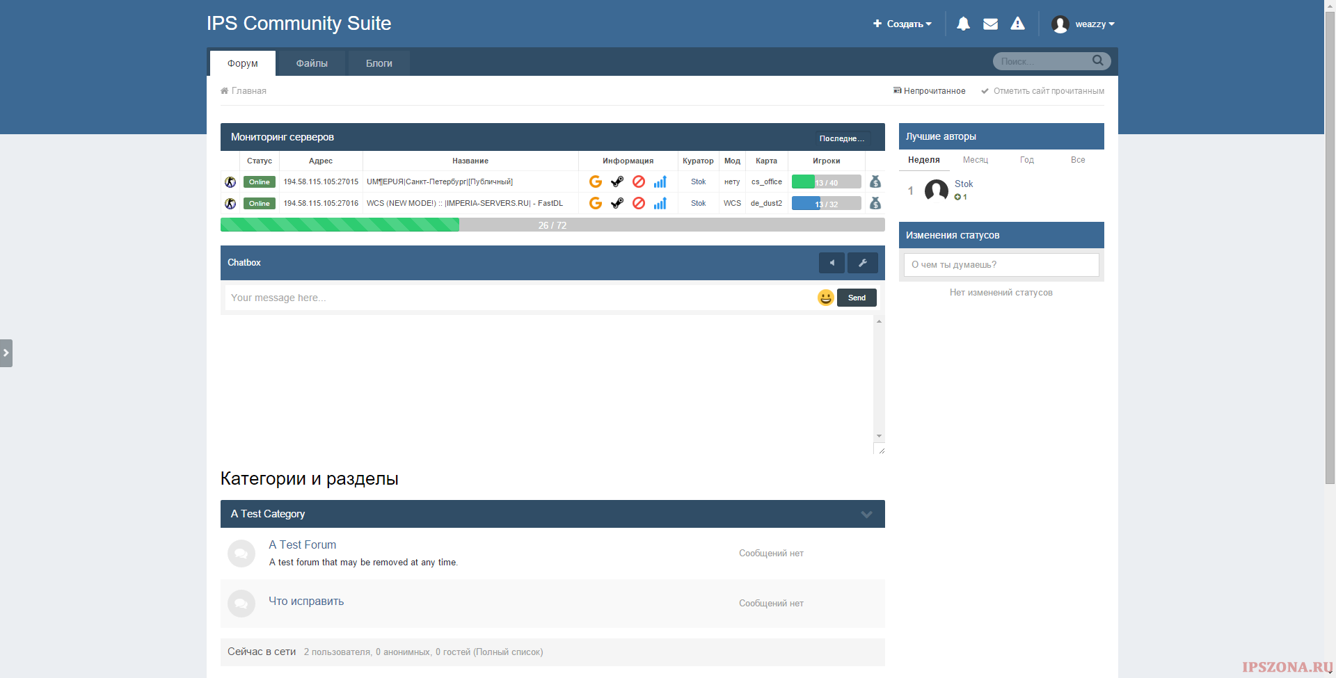Click the orange G icon for server 27015
The height and width of the screenshot is (678, 1336).
pyautogui.click(x=596, y=181)
